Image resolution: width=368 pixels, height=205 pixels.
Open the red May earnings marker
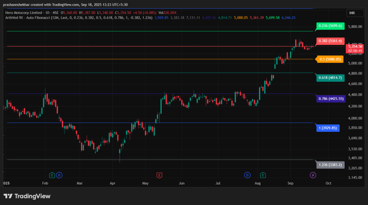[159, 175]
